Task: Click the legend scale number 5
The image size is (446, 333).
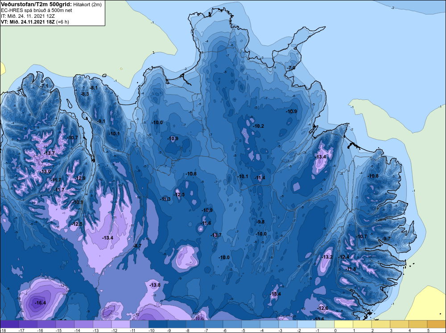Action: [428, 330]
